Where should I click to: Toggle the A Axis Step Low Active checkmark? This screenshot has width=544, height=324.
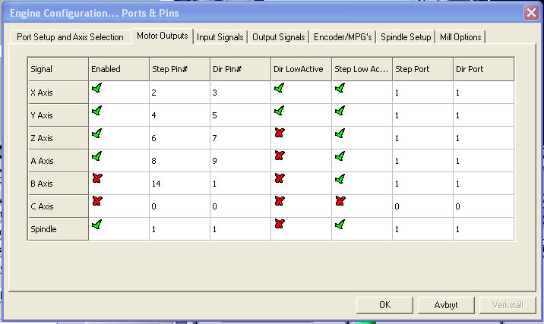(x=339, y=156)
